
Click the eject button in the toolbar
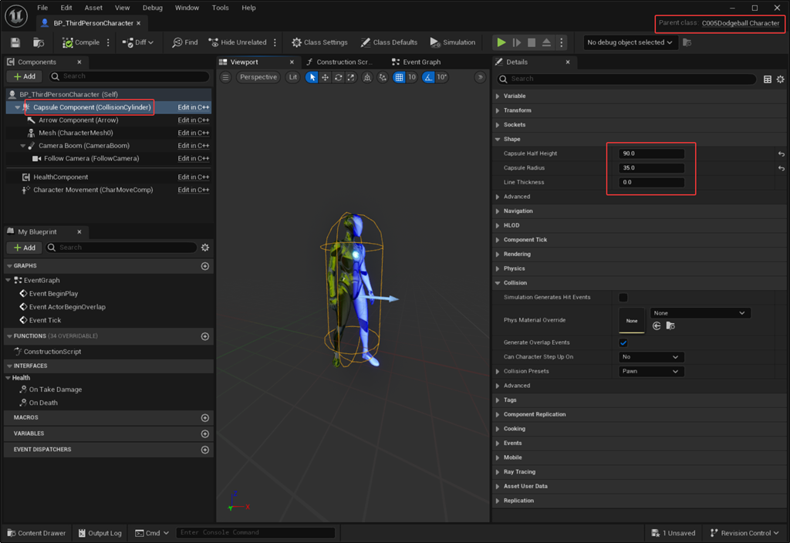(546, 42)
